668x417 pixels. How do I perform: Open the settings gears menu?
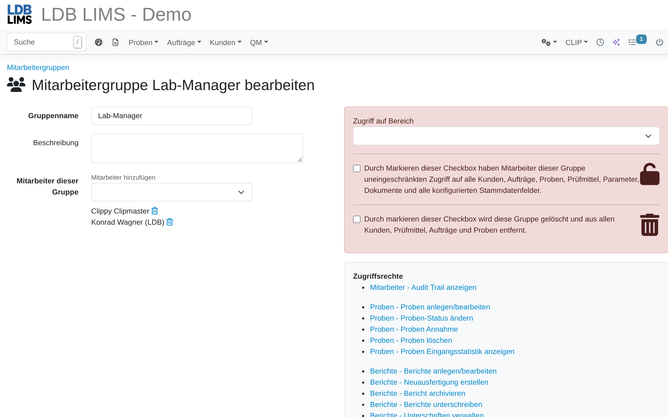[x=549, y=42]
